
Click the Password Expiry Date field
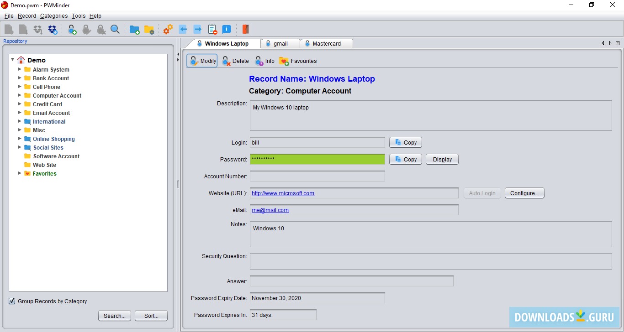[317, 298]
